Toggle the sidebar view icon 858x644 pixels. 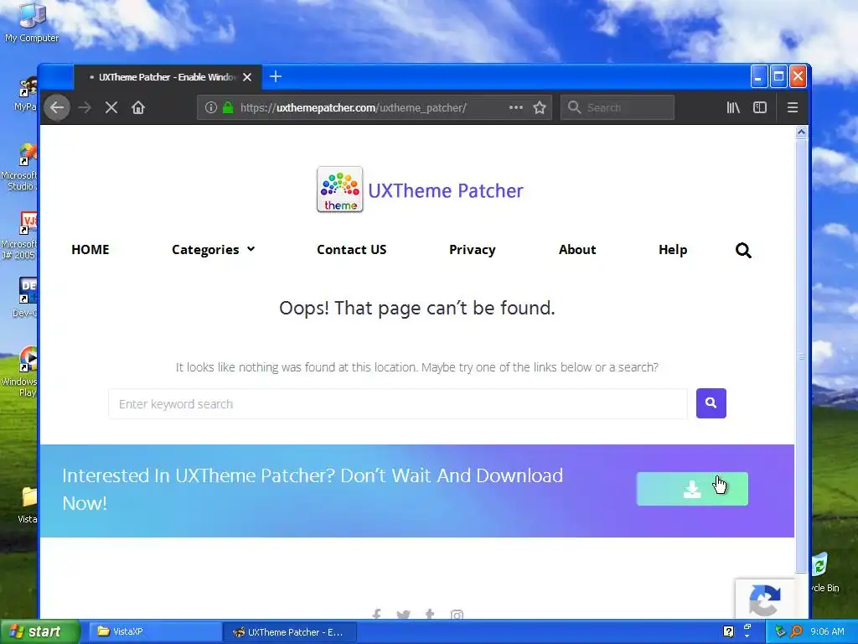click(760, 107)
